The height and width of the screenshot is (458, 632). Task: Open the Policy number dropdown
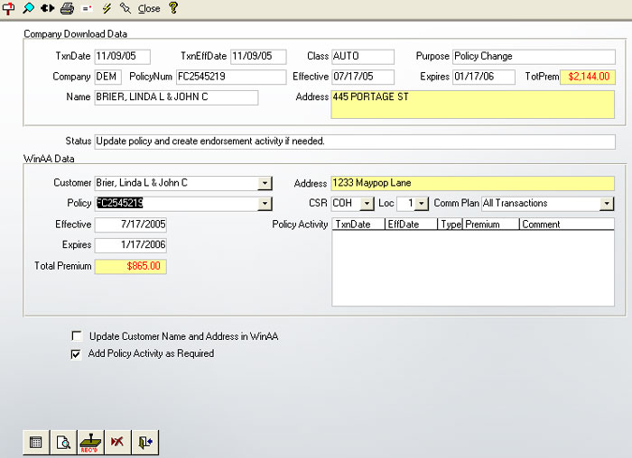click(x=265, y=204)
